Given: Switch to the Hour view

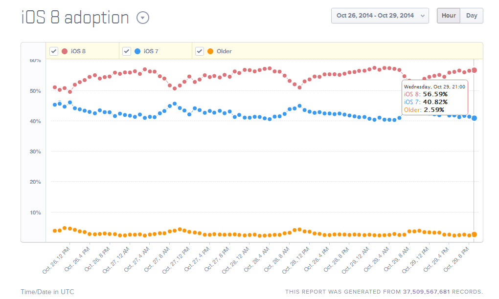Looking at the screenshot, I should pyautogui.click(x=449, y=16).
